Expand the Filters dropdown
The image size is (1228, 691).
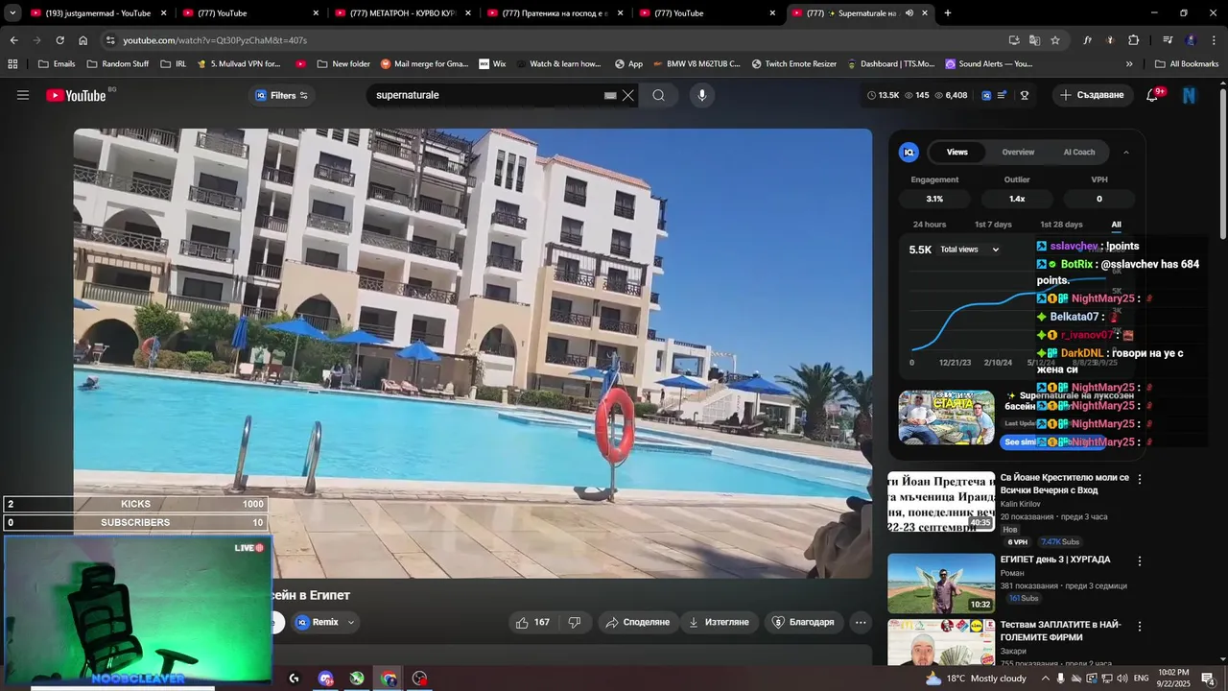pos(282,95)
